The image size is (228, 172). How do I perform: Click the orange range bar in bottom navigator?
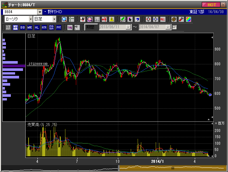click(x=172, y=168)
